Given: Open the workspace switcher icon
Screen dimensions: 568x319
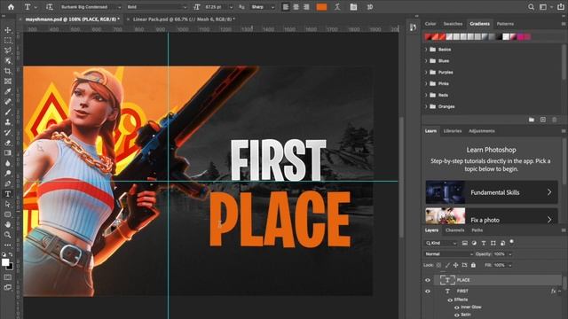Looking at the screenshot, I should click(543, 7).
